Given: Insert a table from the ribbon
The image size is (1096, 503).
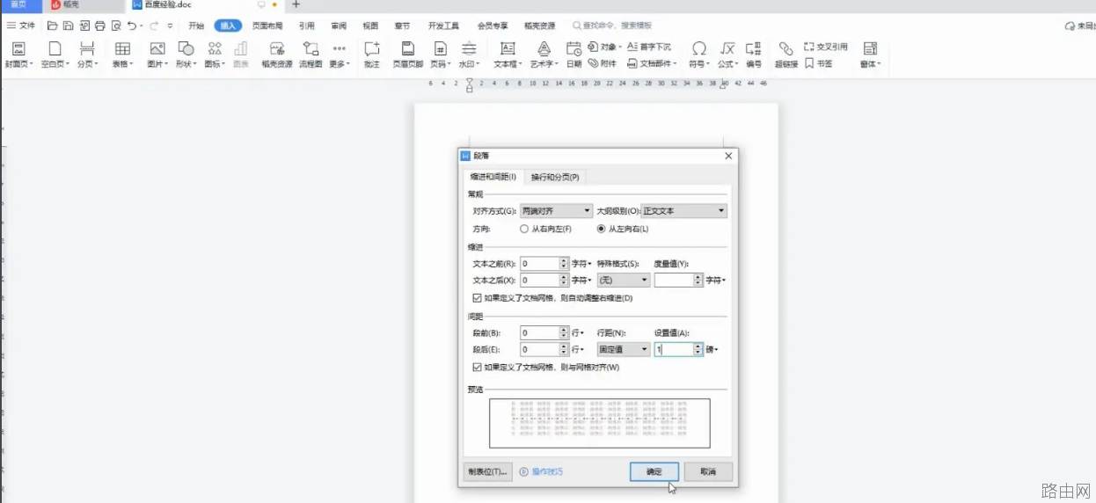Looking at the screenshot, I should click(122, 49).
